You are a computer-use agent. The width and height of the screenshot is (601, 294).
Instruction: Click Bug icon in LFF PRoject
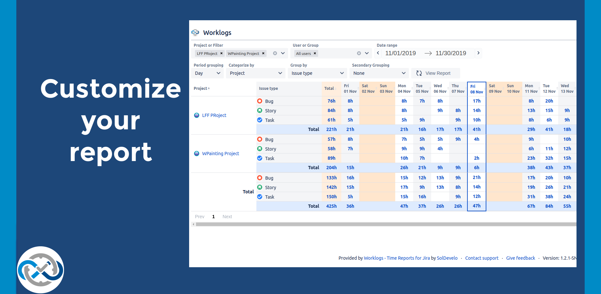[x=260, y=101]
